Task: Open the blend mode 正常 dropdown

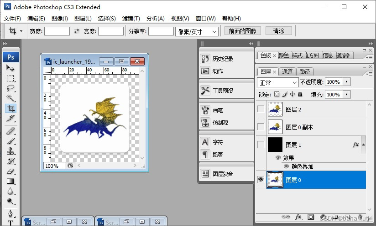Action: (278, 82)
